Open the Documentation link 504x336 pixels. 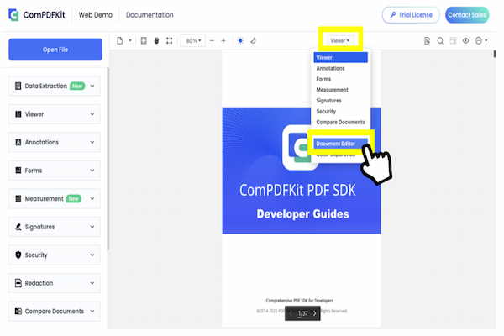(x=150, y=15)
